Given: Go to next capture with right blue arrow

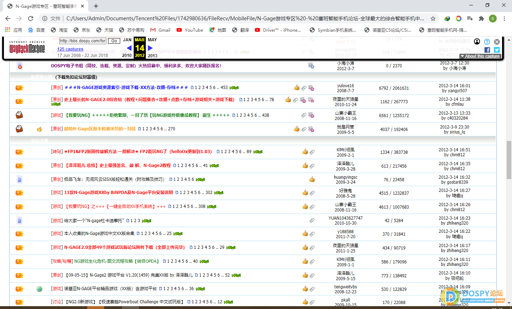Looking at the screenshot, I should pyautogui.click(x=150, y=48).
